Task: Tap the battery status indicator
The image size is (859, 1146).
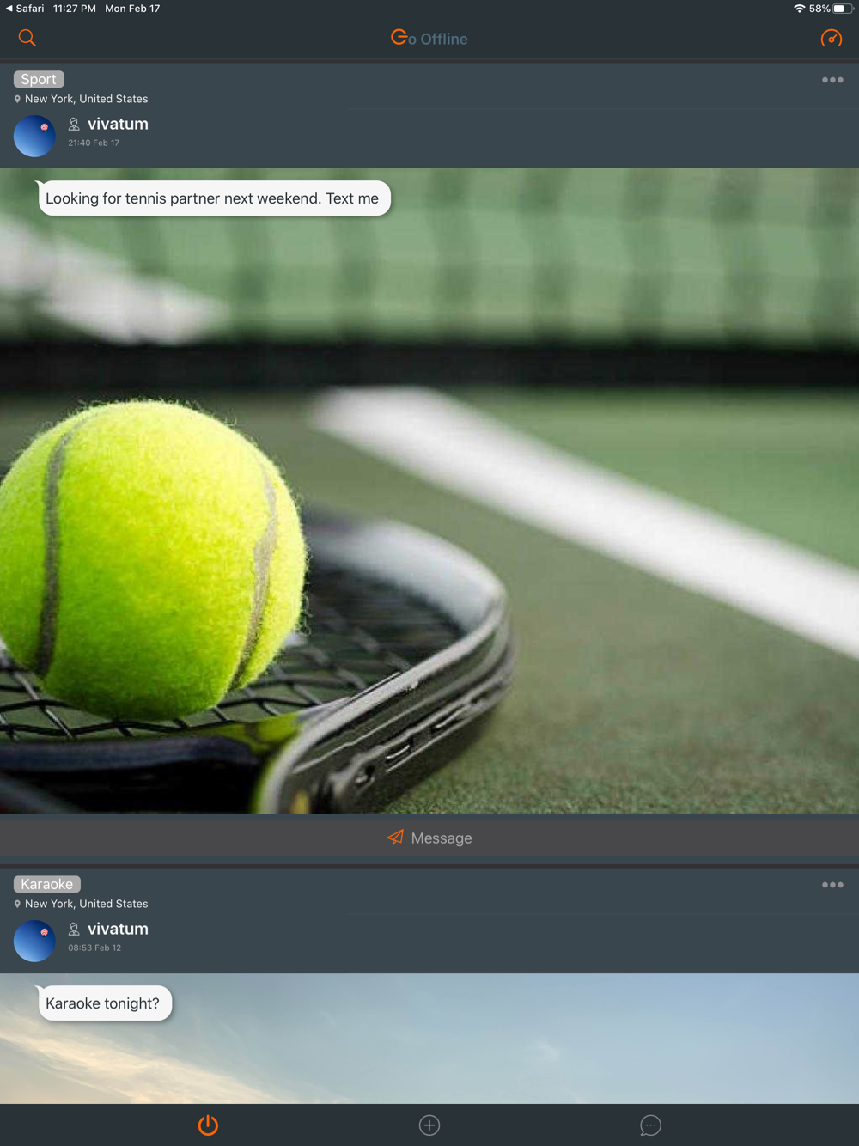Action: (x=844, y=9)
